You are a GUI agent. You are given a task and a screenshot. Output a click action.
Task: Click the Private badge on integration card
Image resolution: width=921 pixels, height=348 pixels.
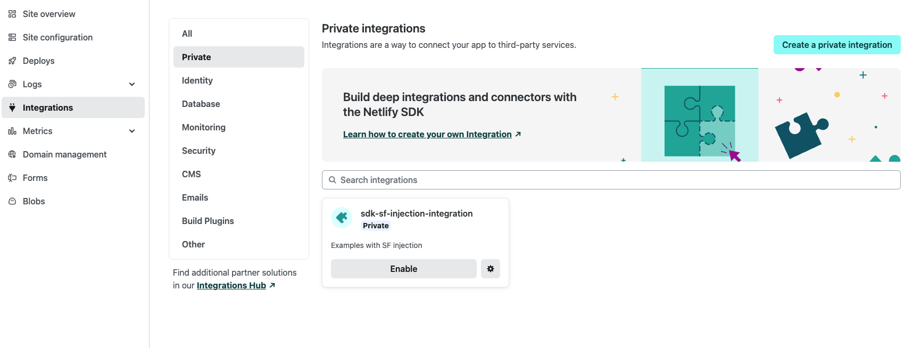[376, 226]
